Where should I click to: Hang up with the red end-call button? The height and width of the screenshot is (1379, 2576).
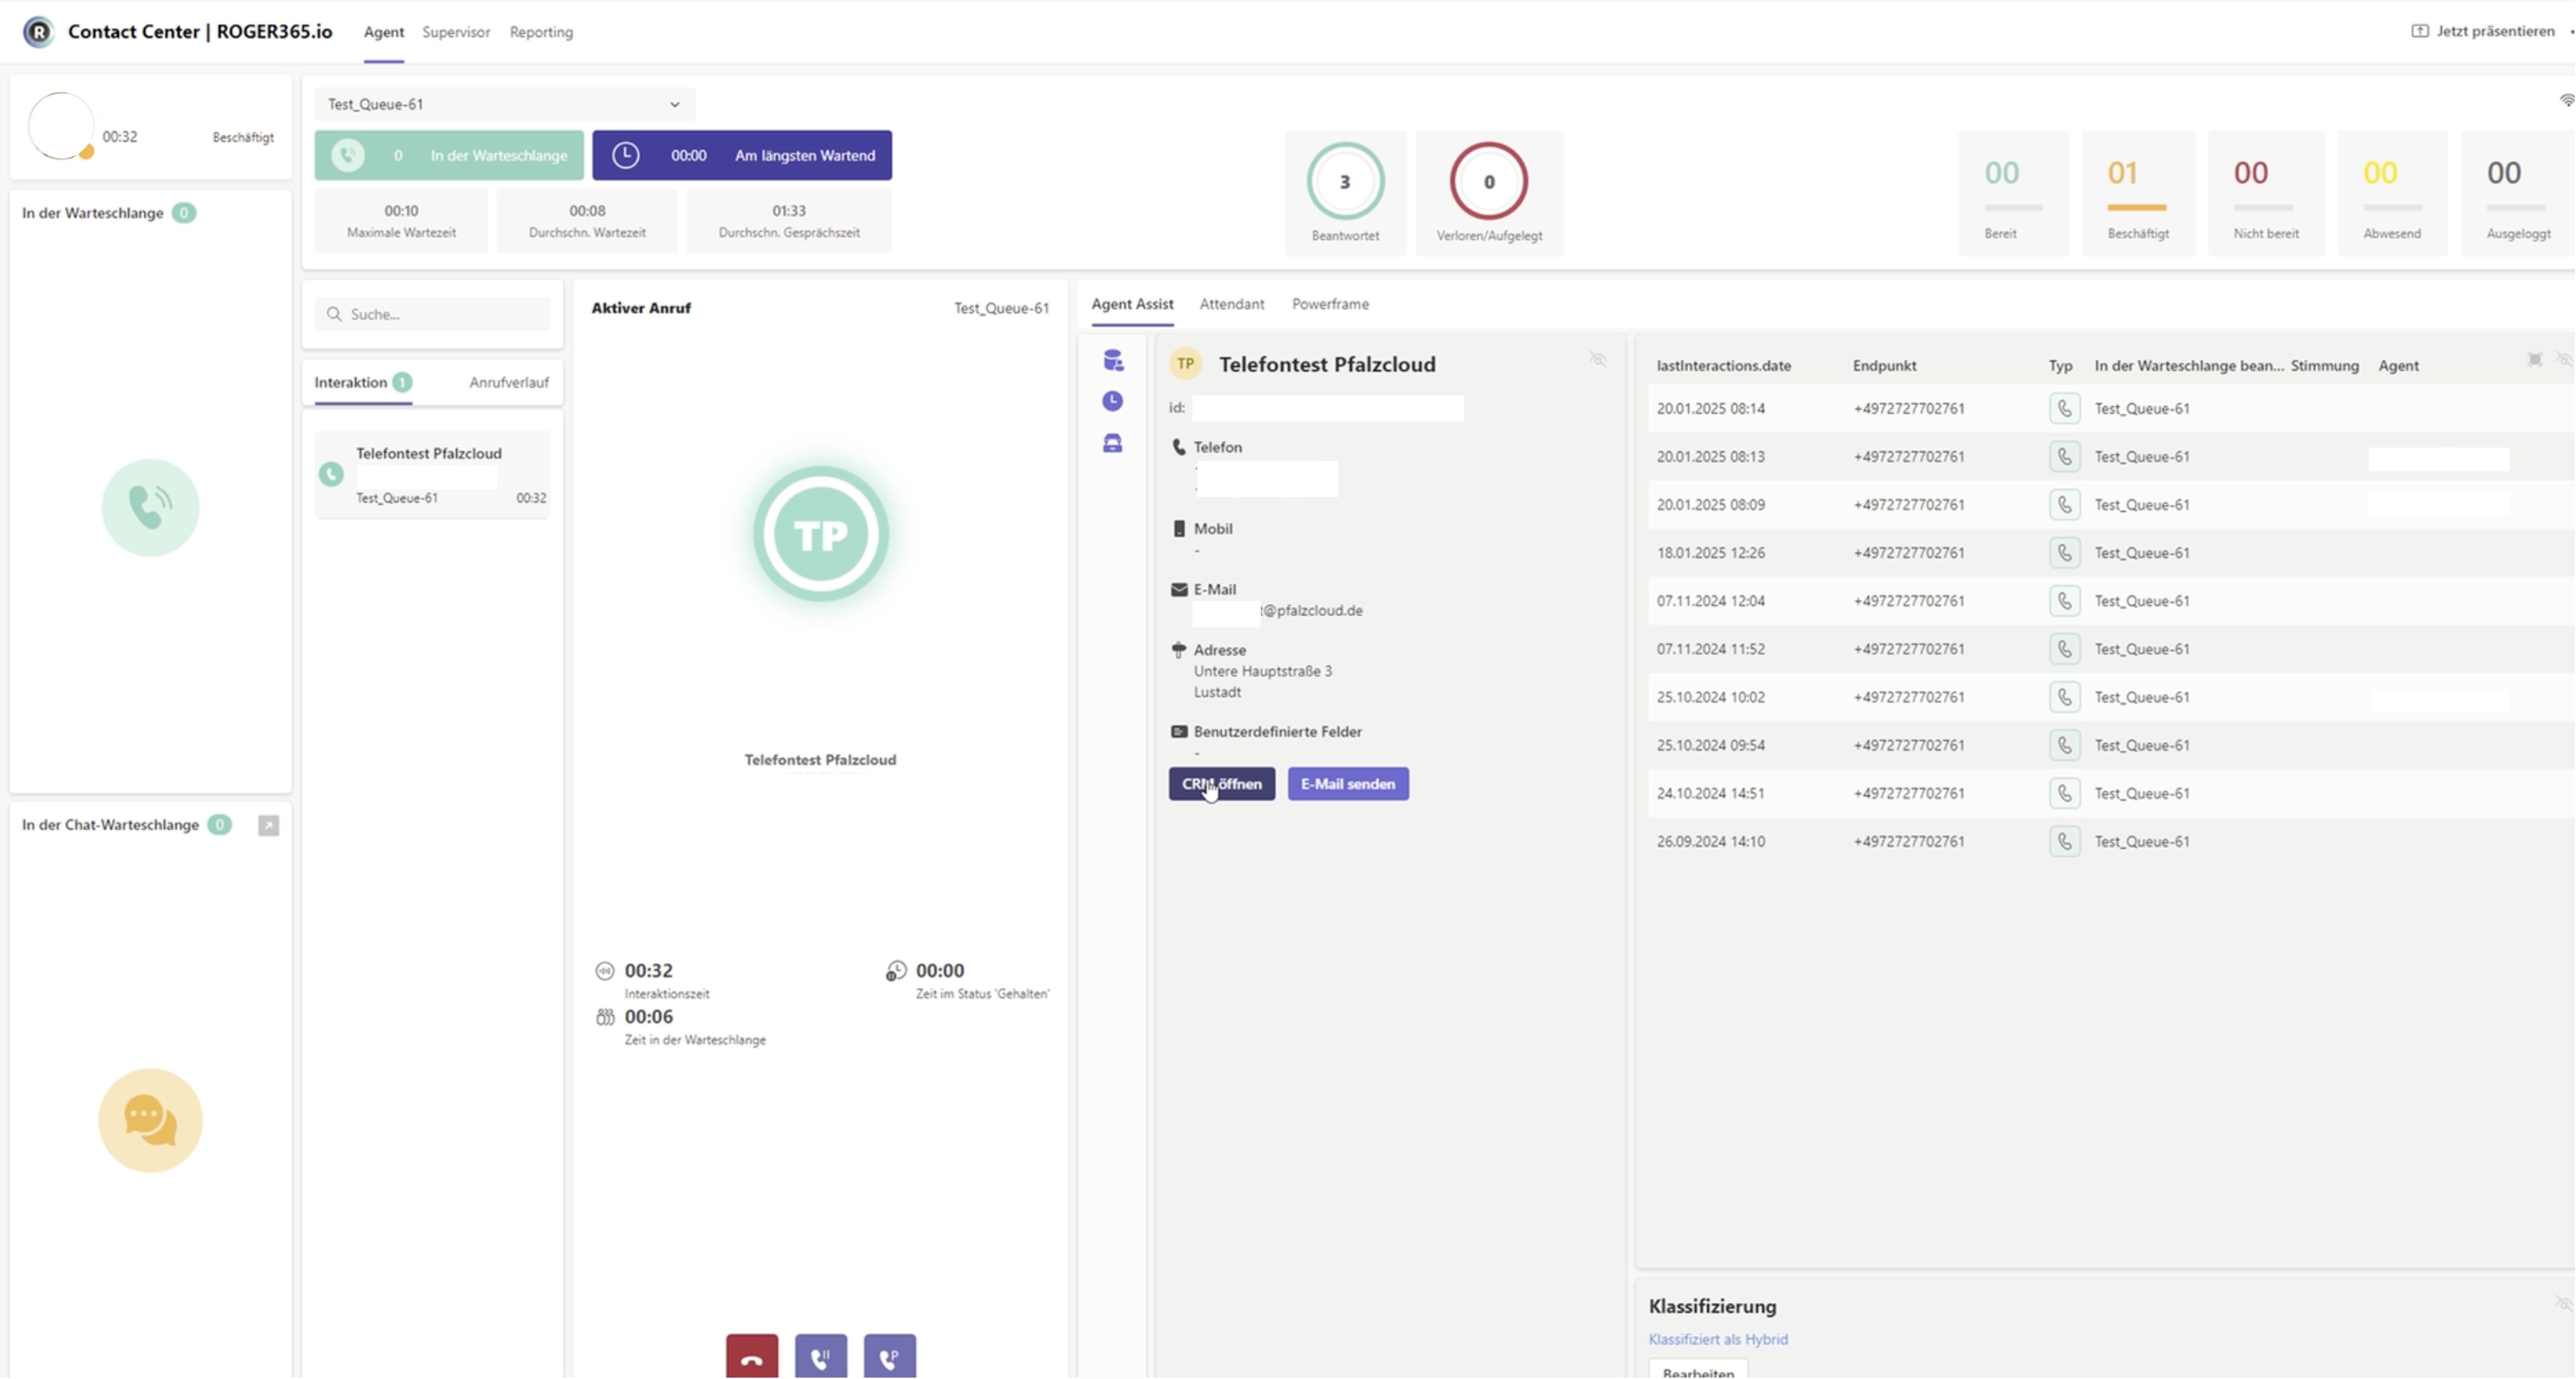[751, 1357]
